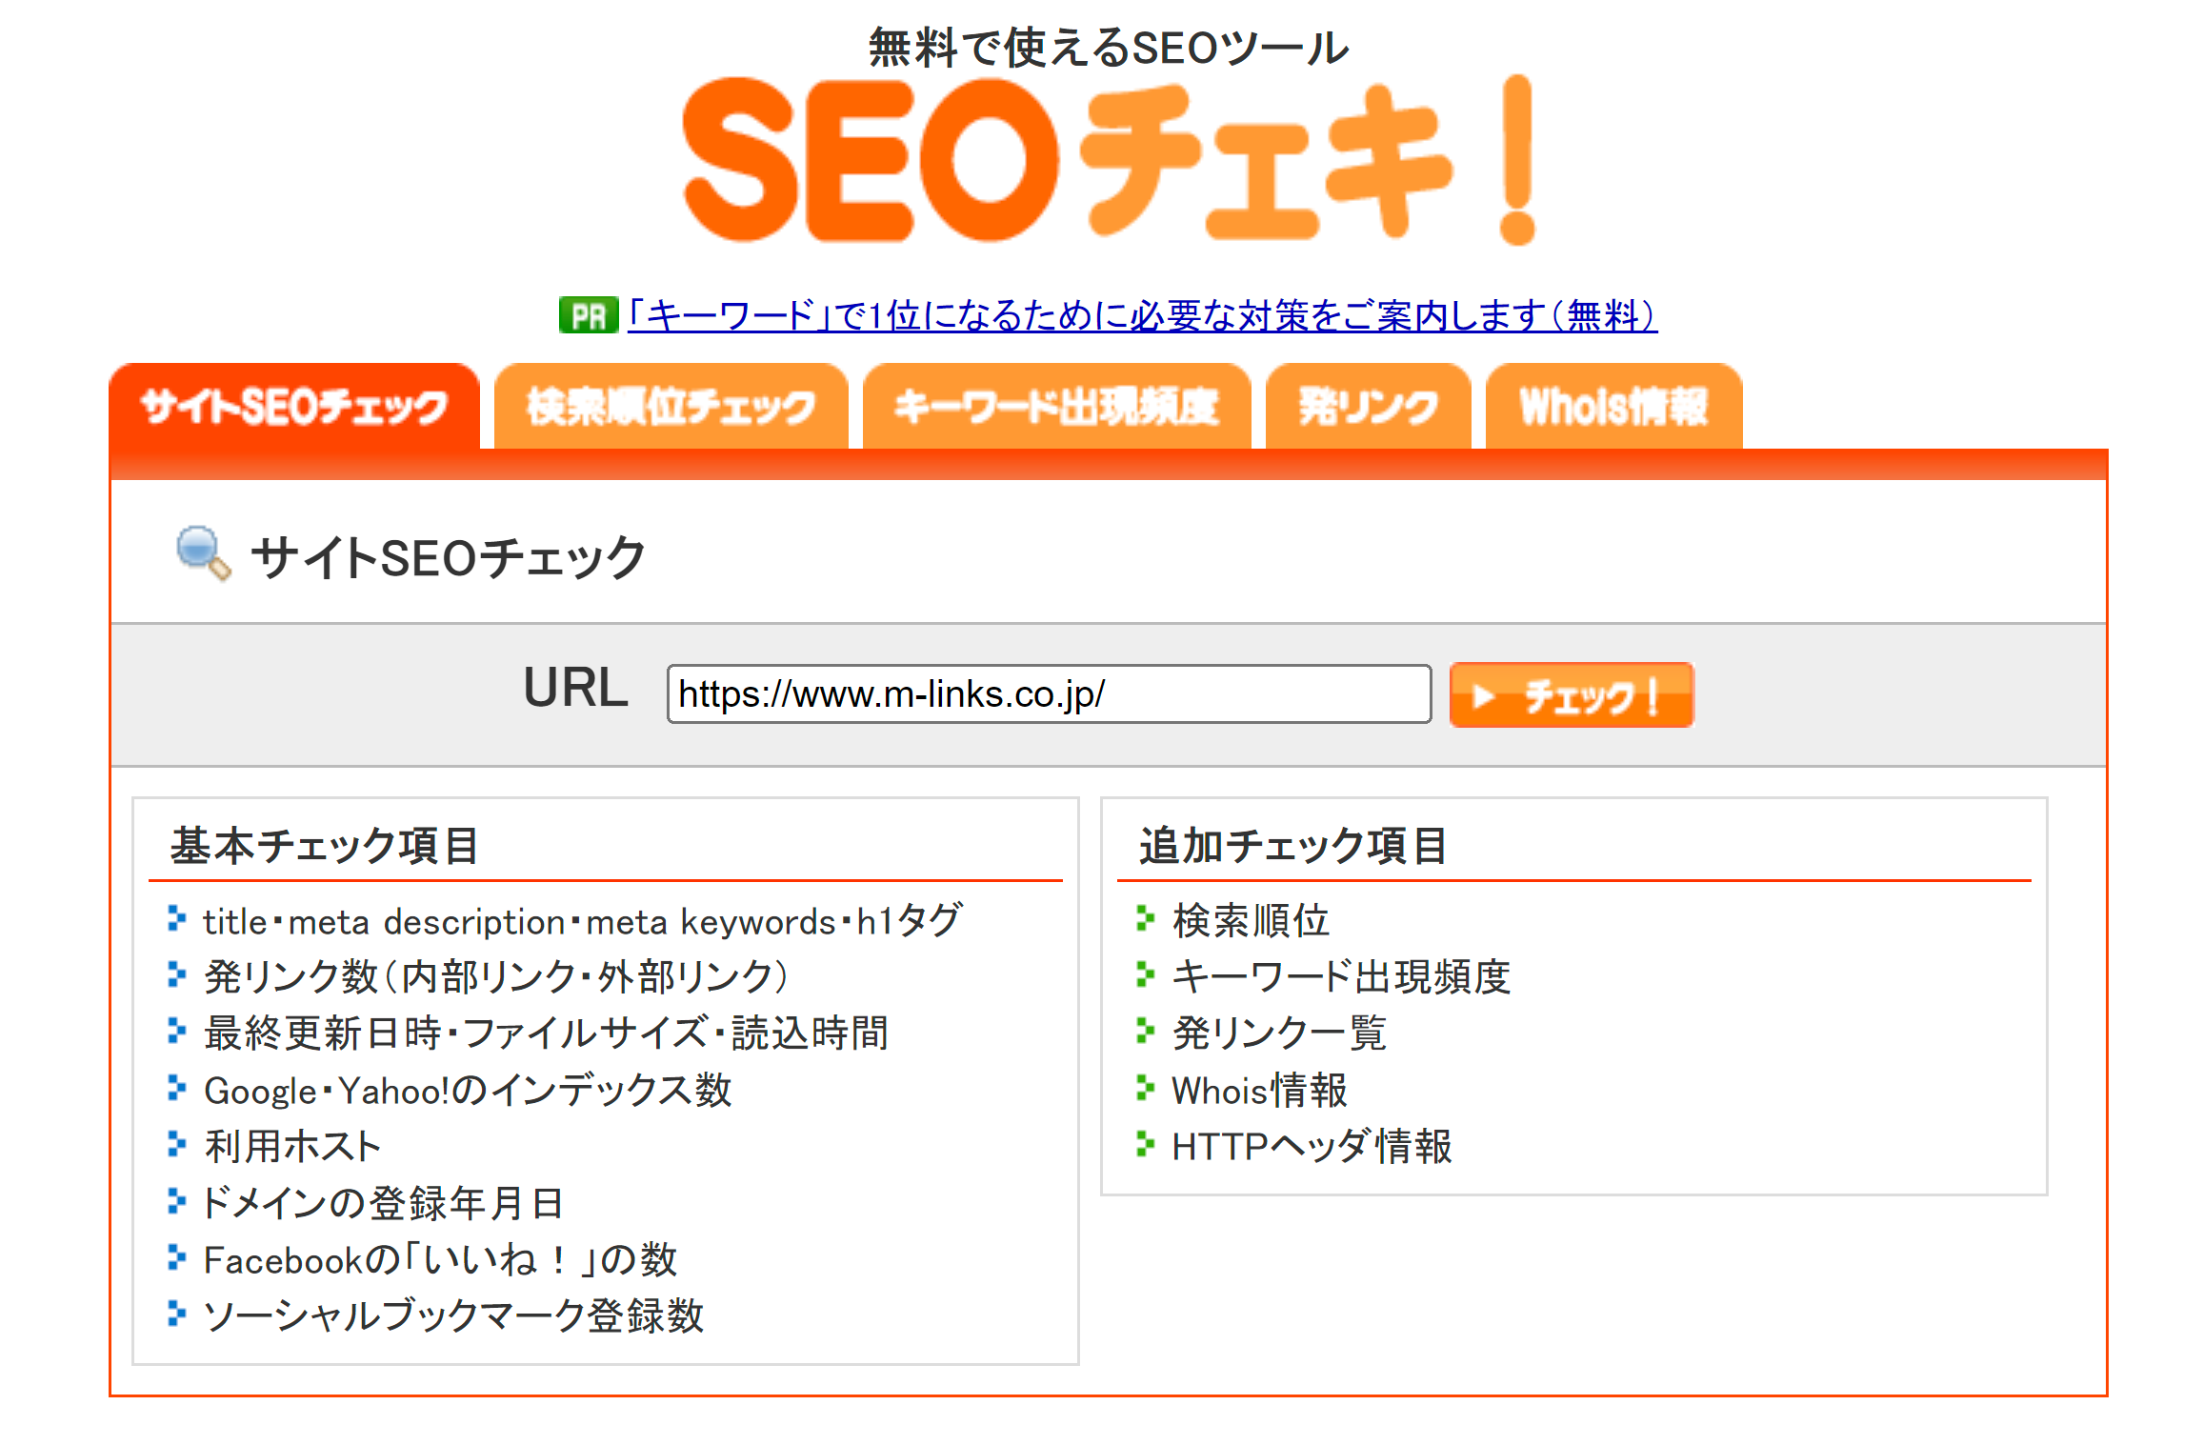Click the 無料で使えるSEOツール heading text
The width and height of the screenshot is (2203, 1445).
[1109, 48]
